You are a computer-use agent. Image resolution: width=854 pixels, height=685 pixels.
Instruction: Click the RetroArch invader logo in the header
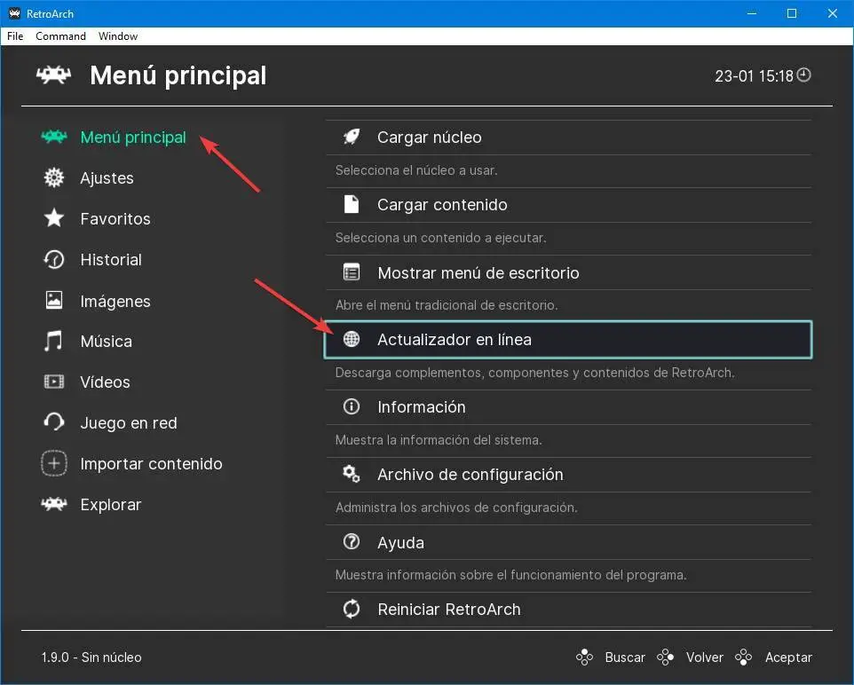tap(53, 75)
